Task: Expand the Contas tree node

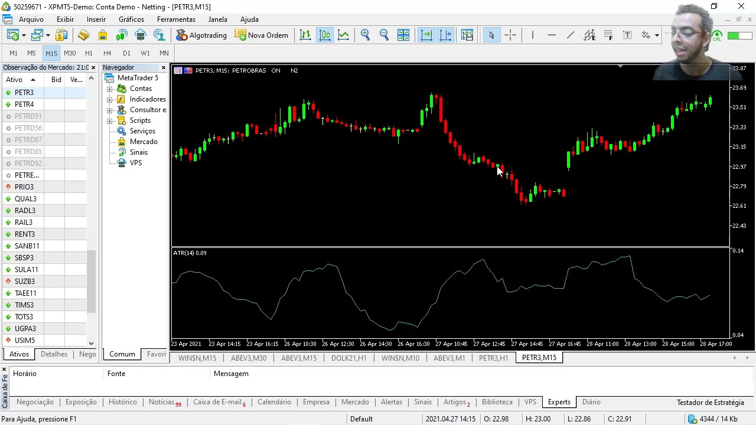Action: tap(109, 89)
